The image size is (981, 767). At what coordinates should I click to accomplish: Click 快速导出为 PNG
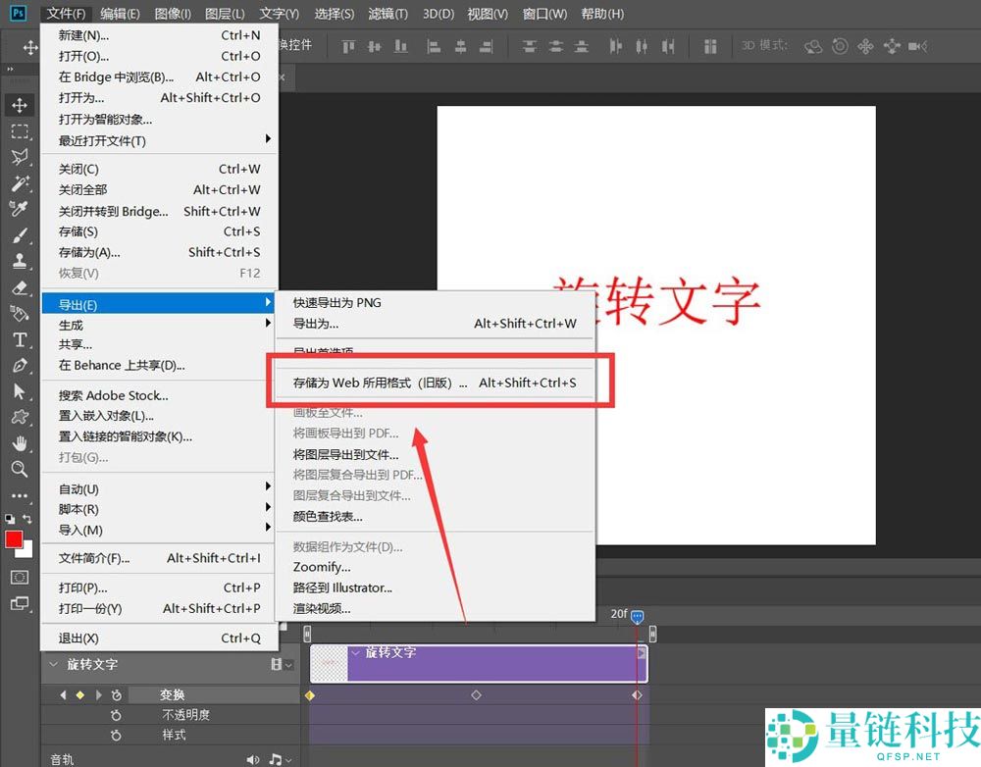(x=337, y=303)
